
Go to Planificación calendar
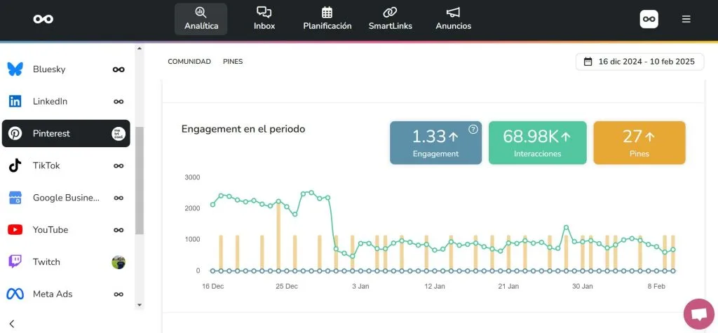(327, 19)
